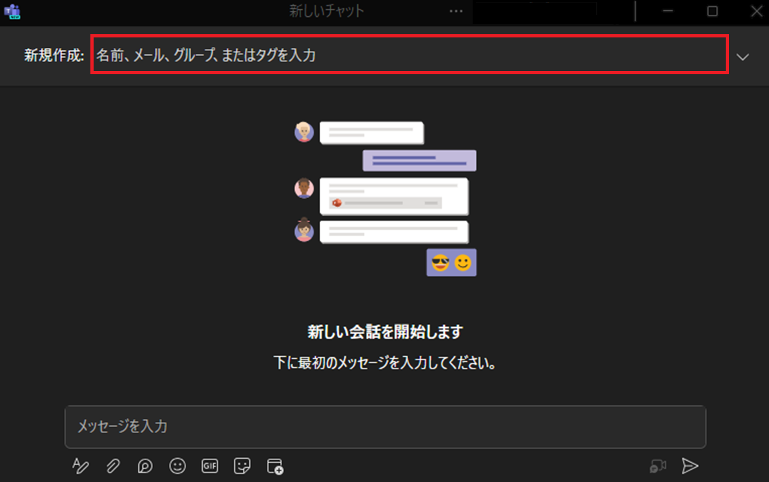This screenshot has width=769, height=482.
Task: Click the 新しいチャット window title
Action: tap(327, 11)
